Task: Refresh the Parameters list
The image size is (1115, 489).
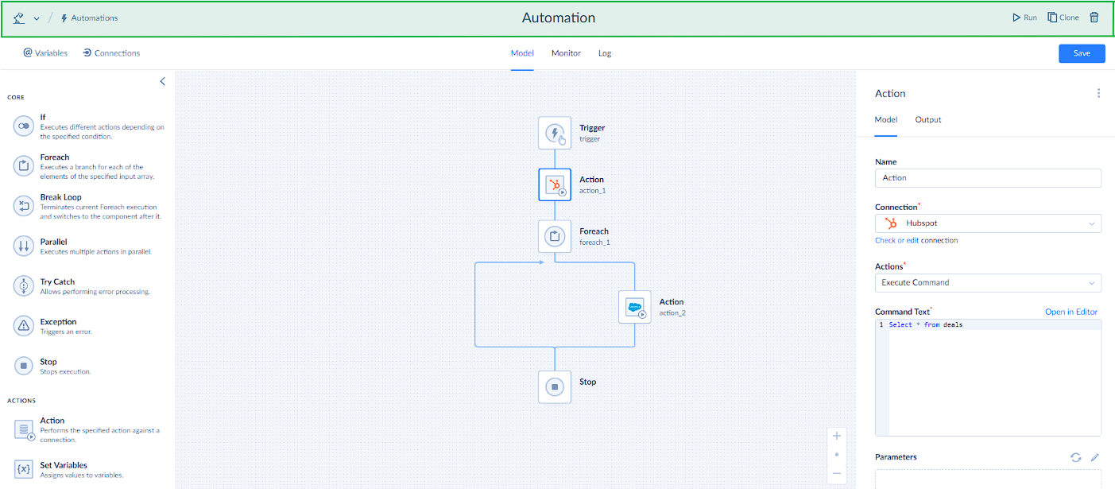Action: [x=1075, y=457]
